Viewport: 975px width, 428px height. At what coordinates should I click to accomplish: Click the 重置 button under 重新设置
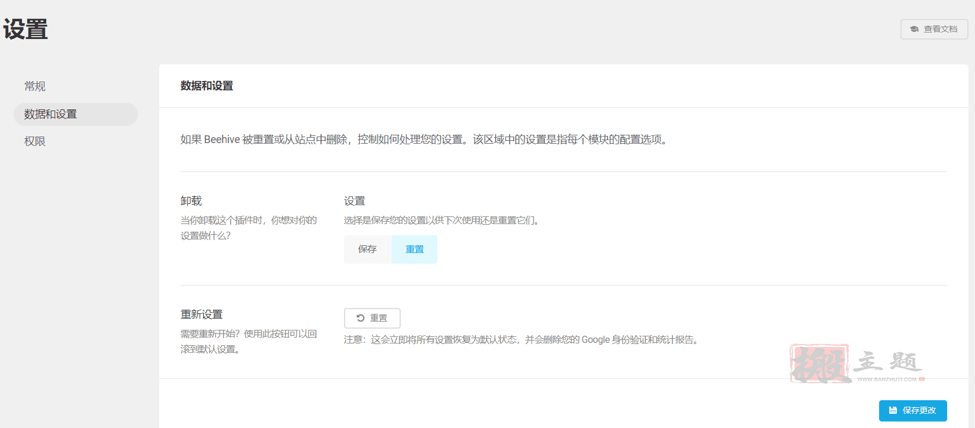tap(372, 318)
